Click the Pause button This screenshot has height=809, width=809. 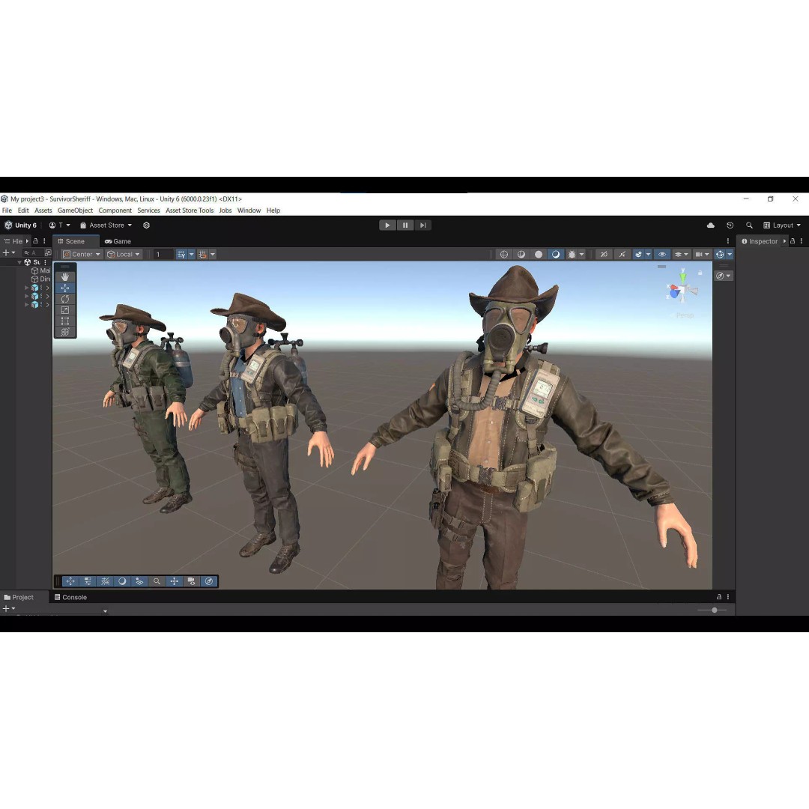pyautogui.click(x=405, y=225)
